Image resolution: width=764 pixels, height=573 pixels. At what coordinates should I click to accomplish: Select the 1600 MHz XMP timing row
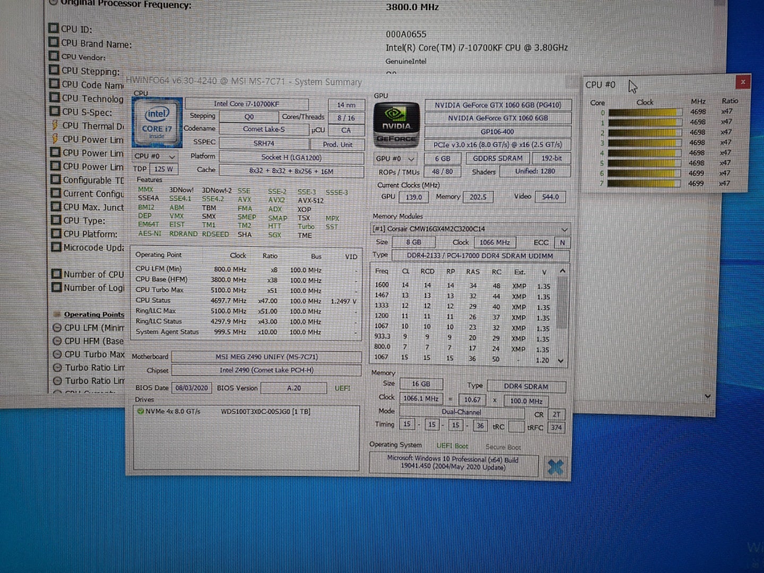tap(463, 286)
